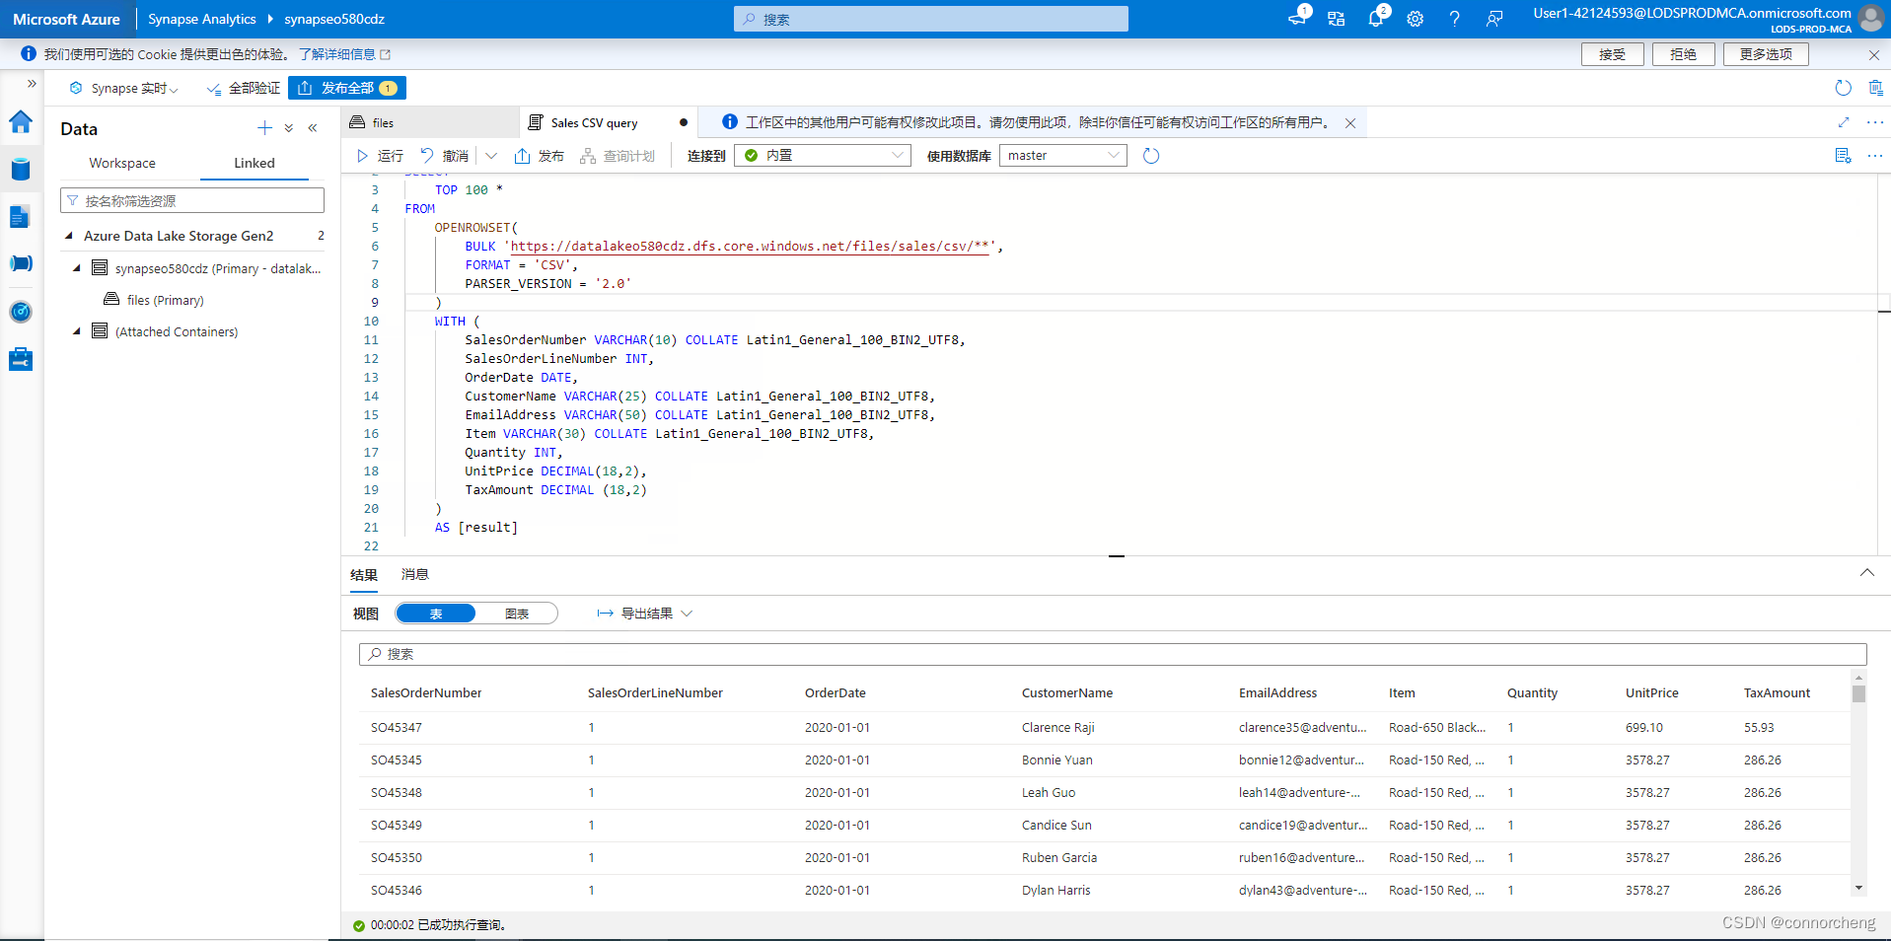Click refresh icon next to database dropdown

pos(1151,156)
